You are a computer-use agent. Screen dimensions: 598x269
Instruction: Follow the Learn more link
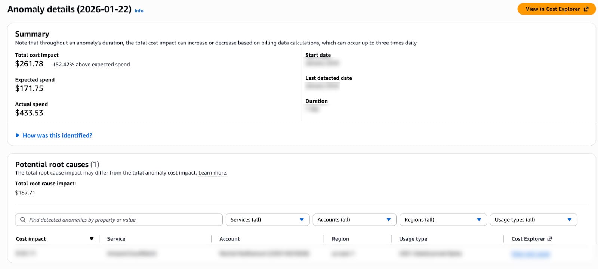(x=212, y=173)
